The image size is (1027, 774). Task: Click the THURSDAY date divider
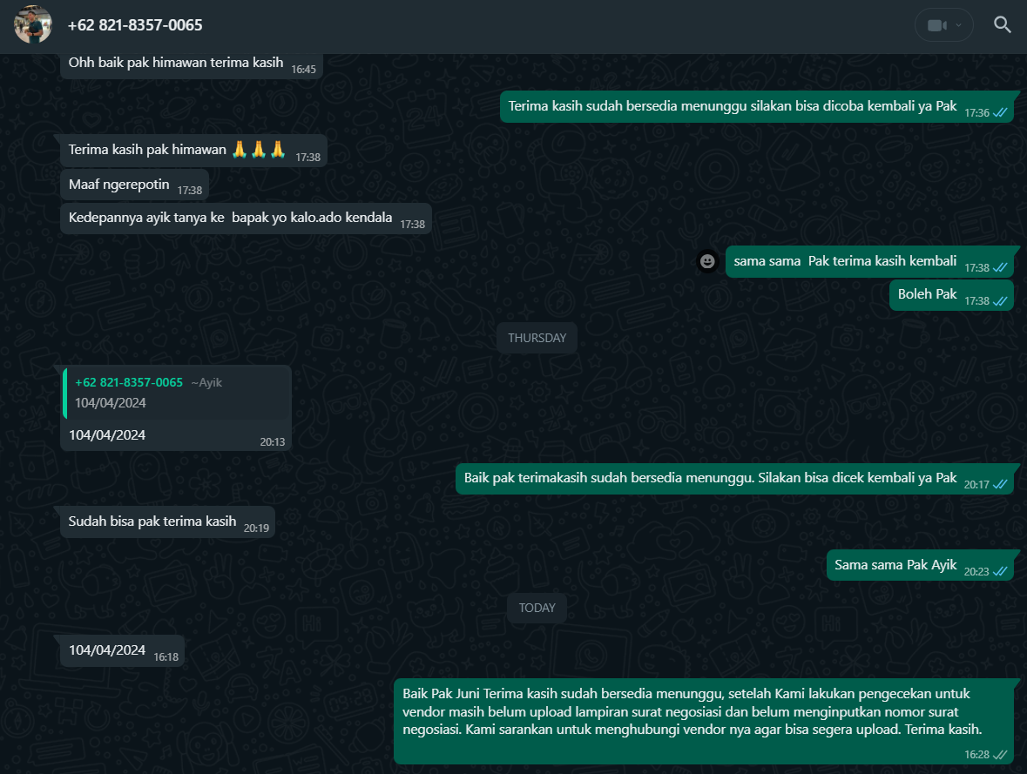537,338
